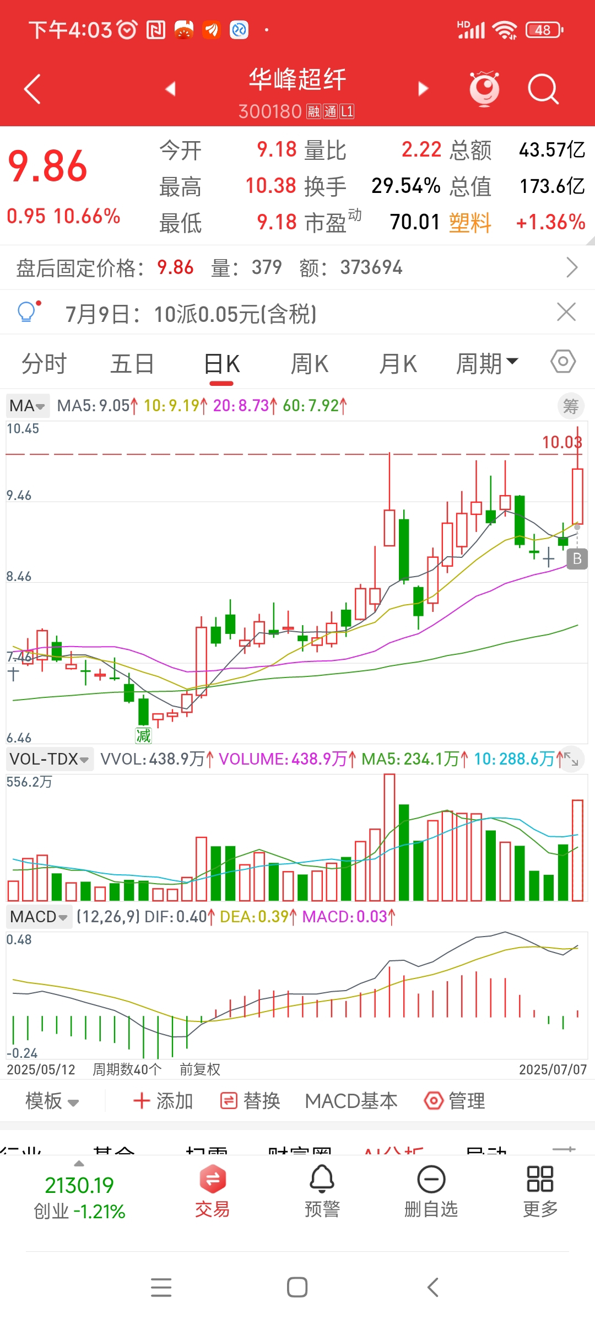Tap the Android back navigation button

[x=433, y=1287]
